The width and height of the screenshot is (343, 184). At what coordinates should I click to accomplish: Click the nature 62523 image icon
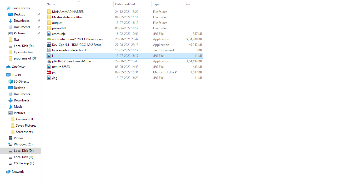(49, 67)
